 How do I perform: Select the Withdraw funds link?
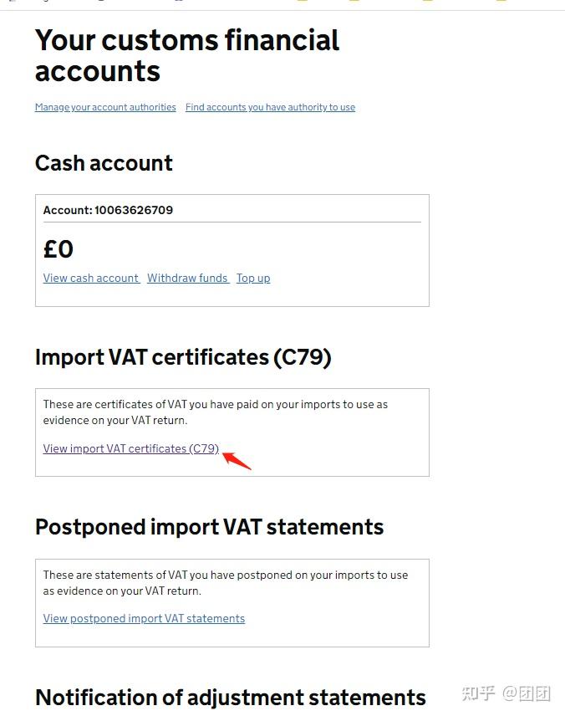[187, 278]
